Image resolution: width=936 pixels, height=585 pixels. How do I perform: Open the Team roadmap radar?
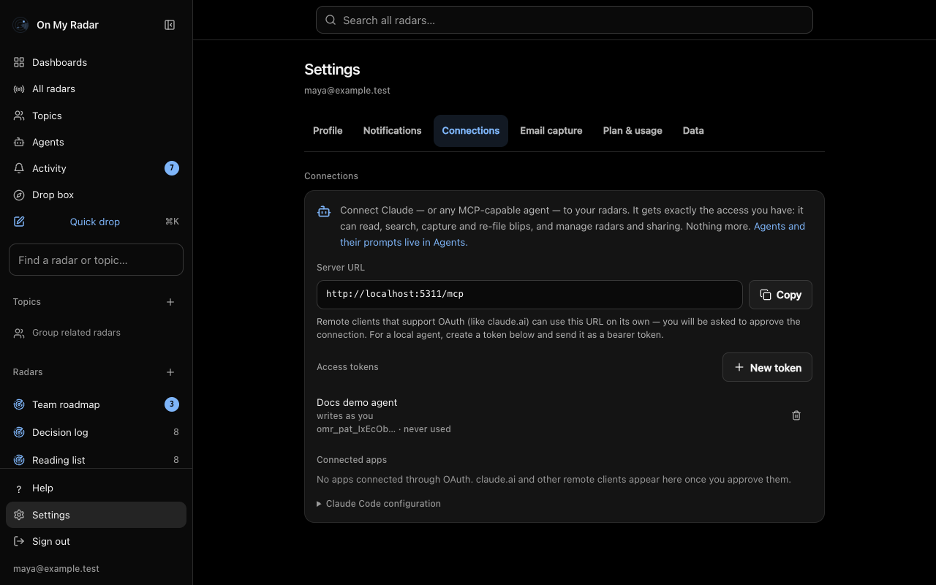(96, 404)
